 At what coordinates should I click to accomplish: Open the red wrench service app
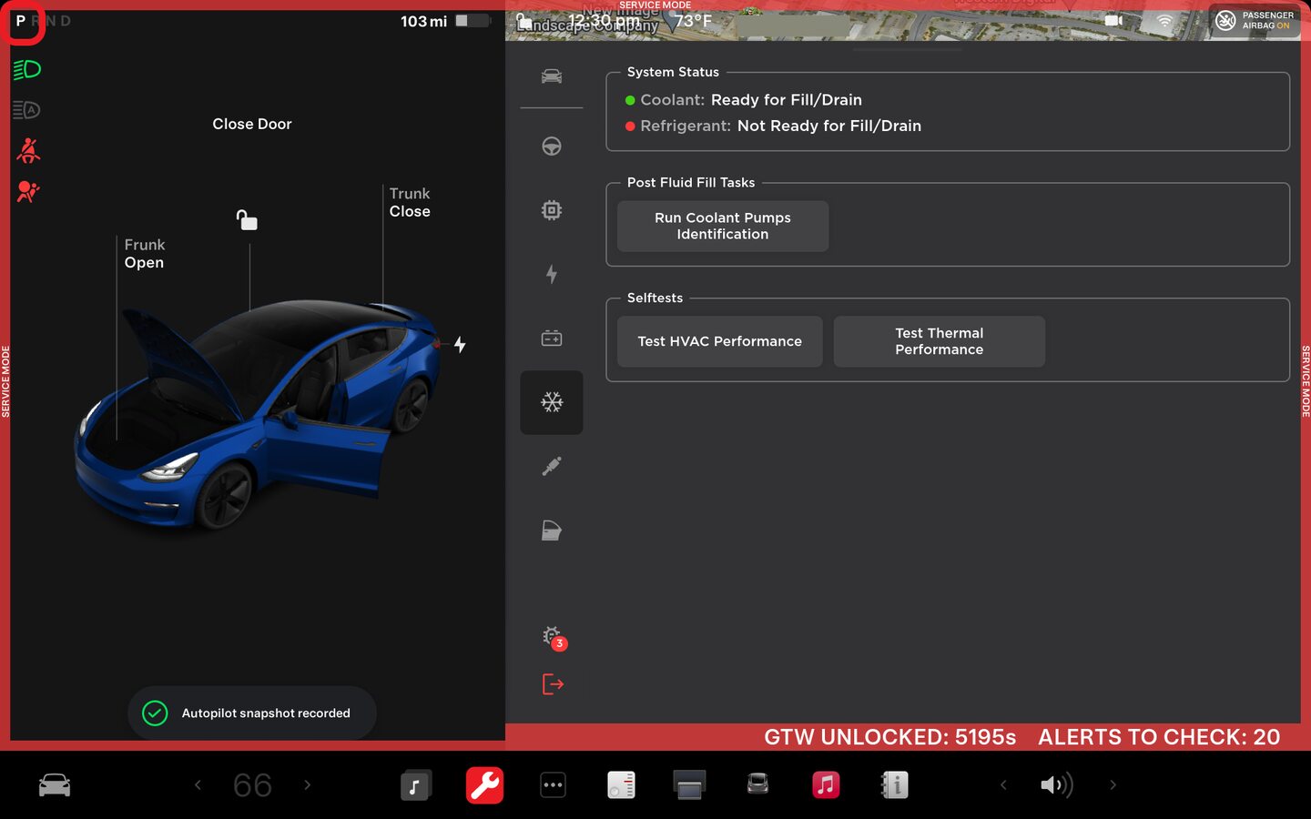(x=484, y=784)
